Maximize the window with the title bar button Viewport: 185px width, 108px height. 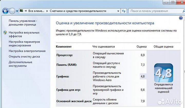[173, 2]
